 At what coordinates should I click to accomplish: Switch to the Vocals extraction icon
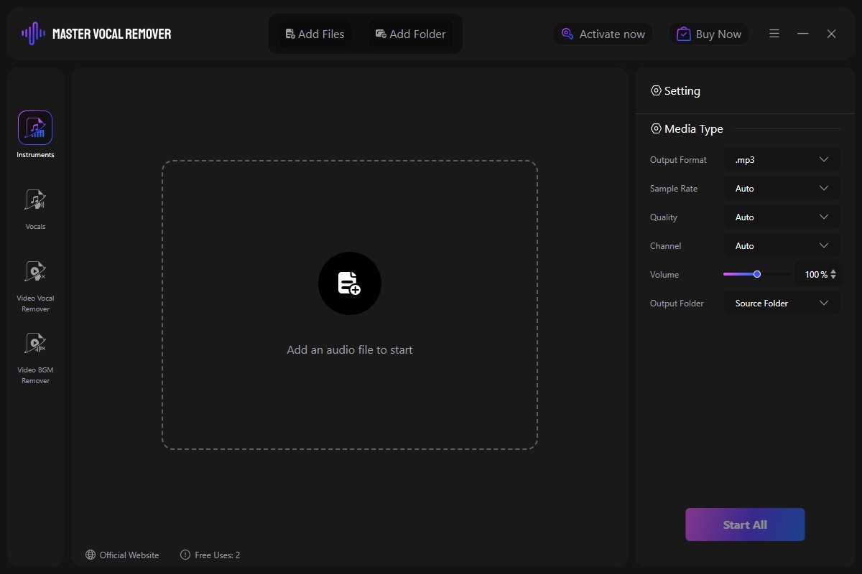(35, 200)
